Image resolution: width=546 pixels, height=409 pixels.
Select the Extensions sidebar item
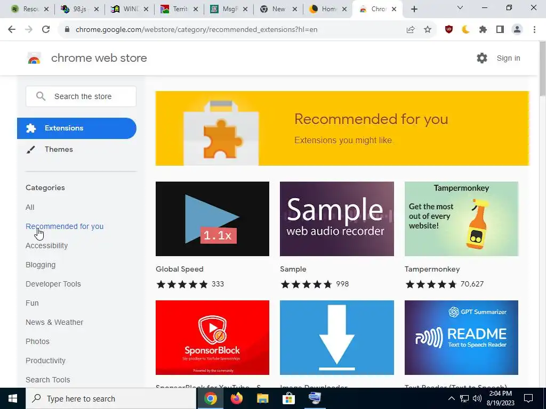[x=77, y=128]
